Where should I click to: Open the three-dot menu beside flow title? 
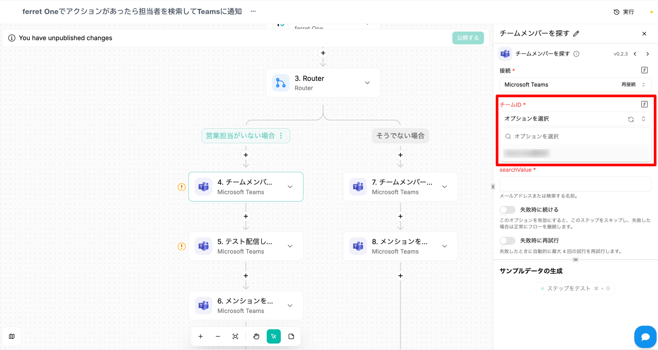coord(253,12)
